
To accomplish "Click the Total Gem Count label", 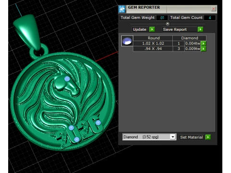I will coord(186,18).
